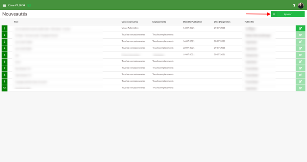Open the help question mark icon

294,6
